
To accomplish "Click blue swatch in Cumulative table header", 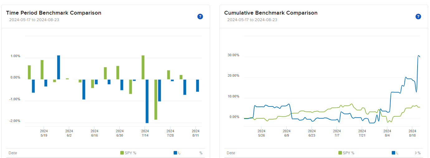I will (393, 153).
